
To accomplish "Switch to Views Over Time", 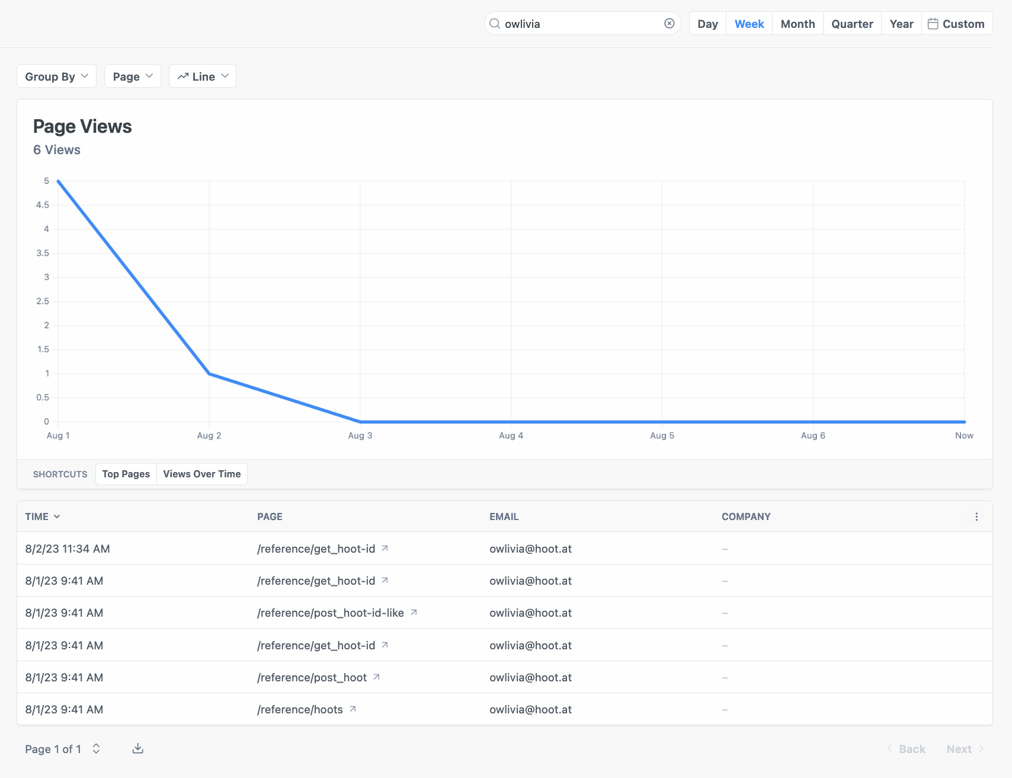I will tap(201, 474).
